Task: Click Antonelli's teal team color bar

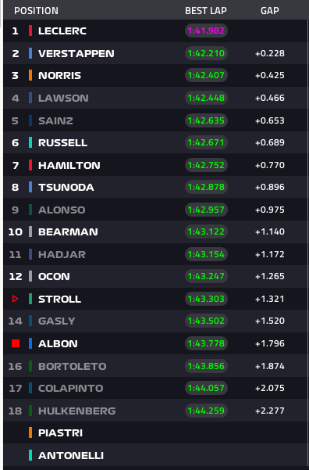Action: click(30, 455)
